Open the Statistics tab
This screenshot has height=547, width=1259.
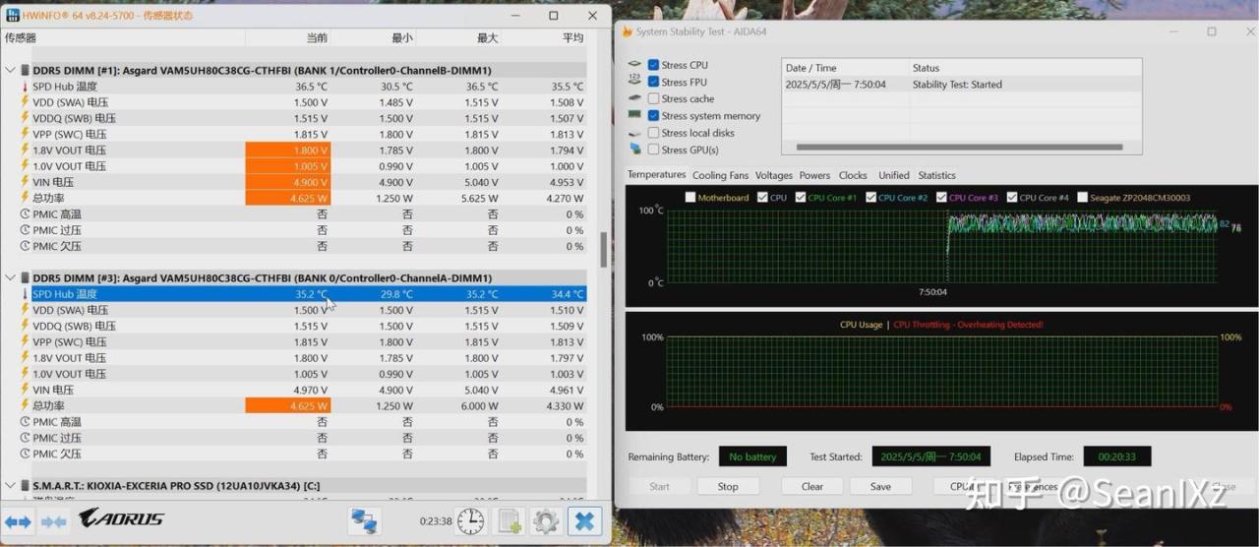(936, 175)
